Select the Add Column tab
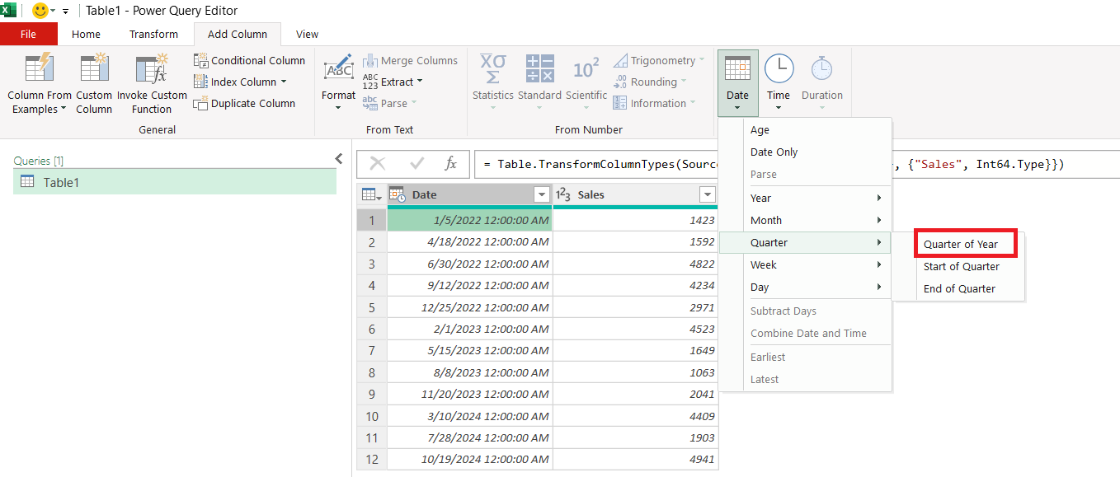The image size is (1120, 477). [x=238, y=34]
